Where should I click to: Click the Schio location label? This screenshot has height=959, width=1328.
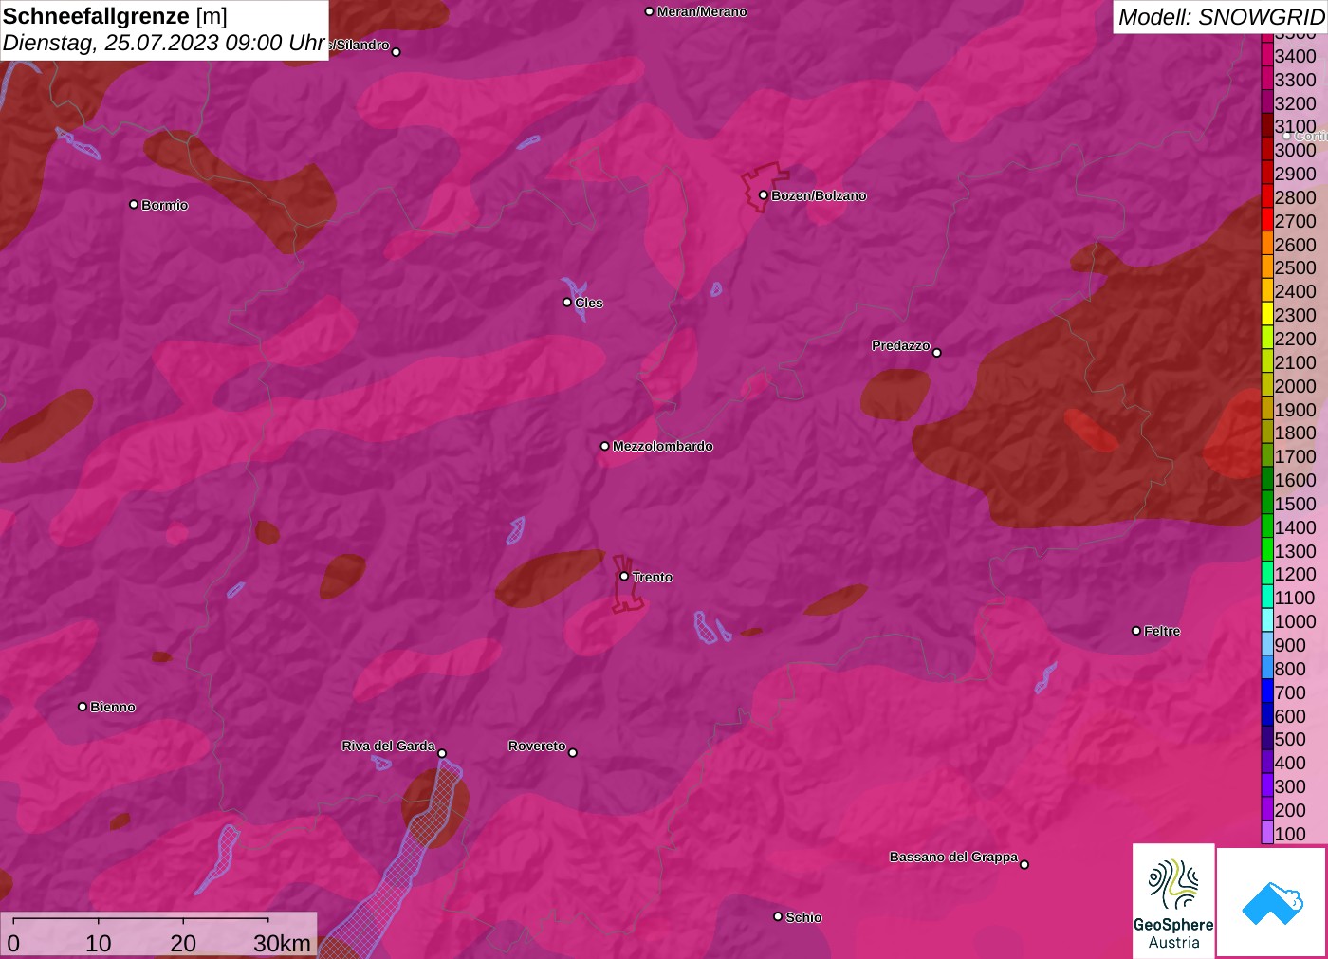point(803,917)
